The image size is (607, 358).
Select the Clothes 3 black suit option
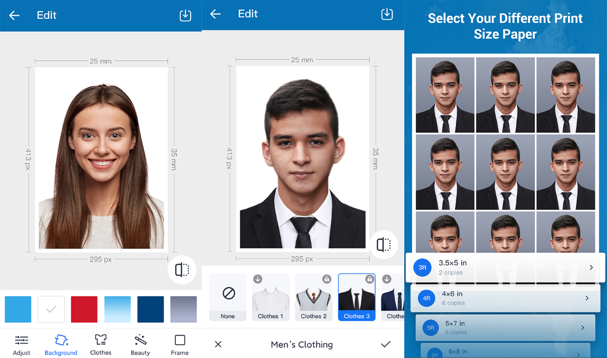tap(357, 297)
